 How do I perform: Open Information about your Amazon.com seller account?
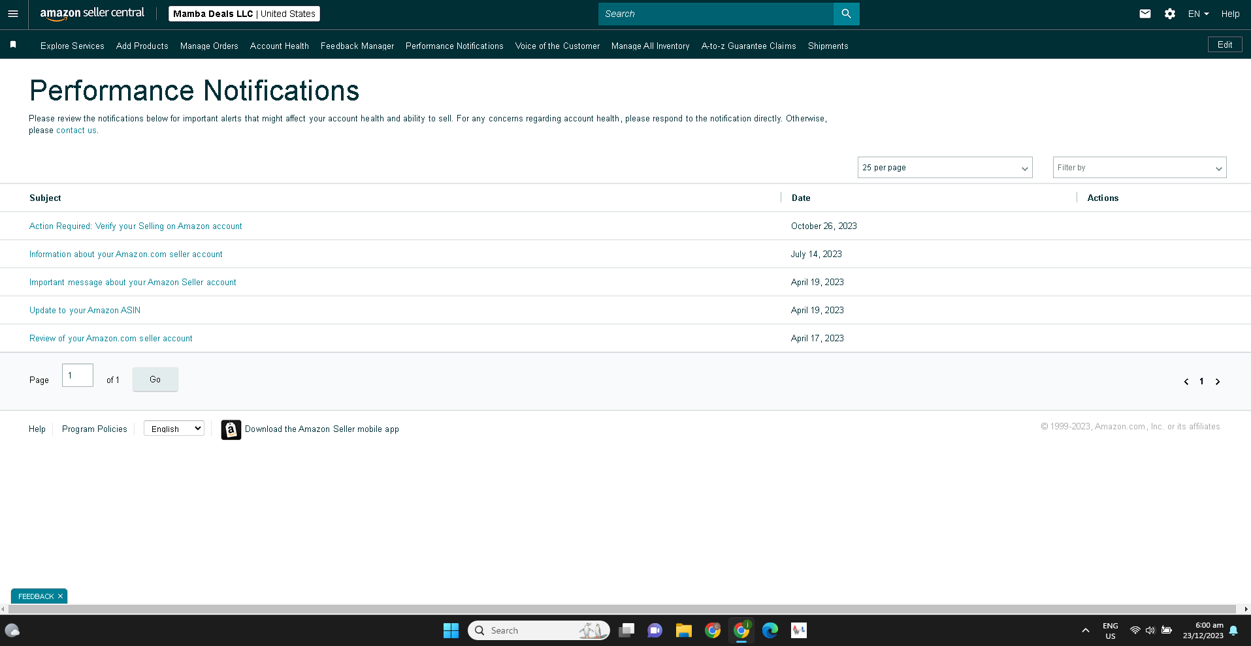pos(126,254)
